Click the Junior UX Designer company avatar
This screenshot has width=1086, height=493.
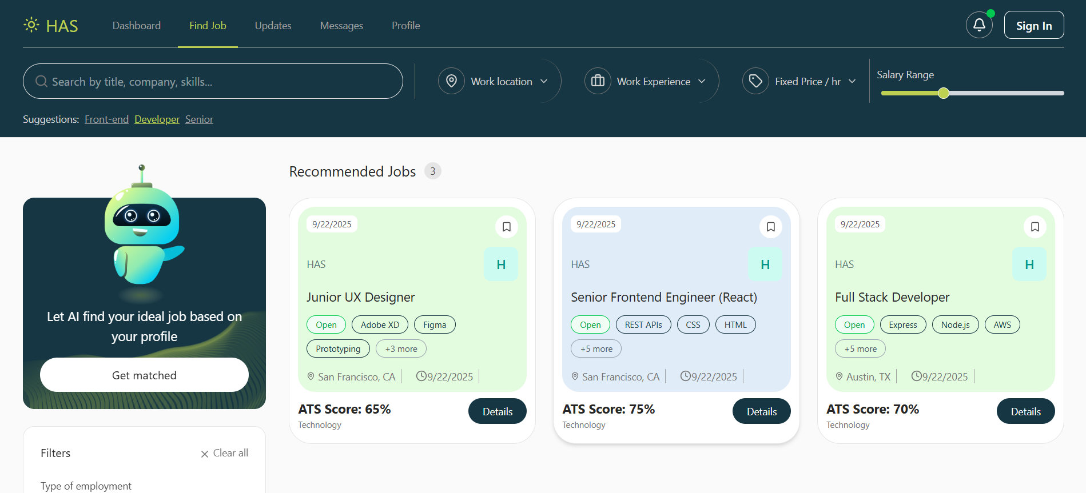pyautogui.click(x=501, y=264)
